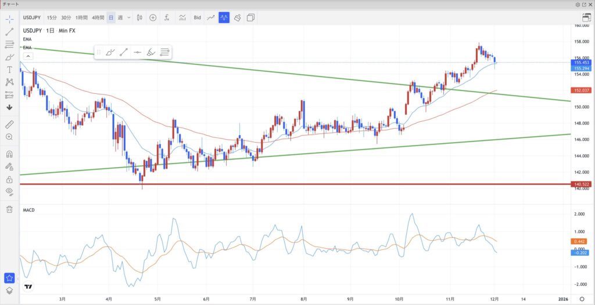Hide all drawings with eye icon

[x=10, y=191]
